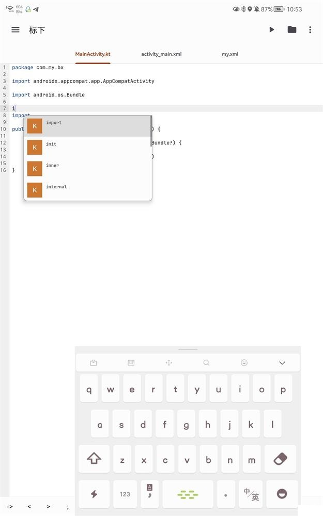Toggle Chinese/English input language
Image resolution: width=323 pixels, height=516 pixels.
(x=251, y=494)
